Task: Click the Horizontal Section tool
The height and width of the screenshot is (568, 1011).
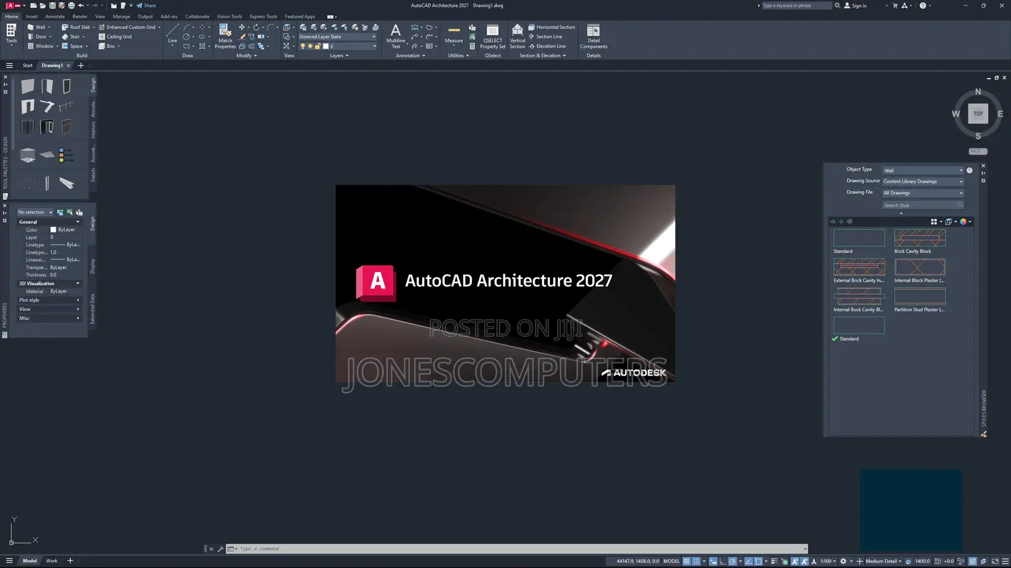Action: [x=552, y=27]
